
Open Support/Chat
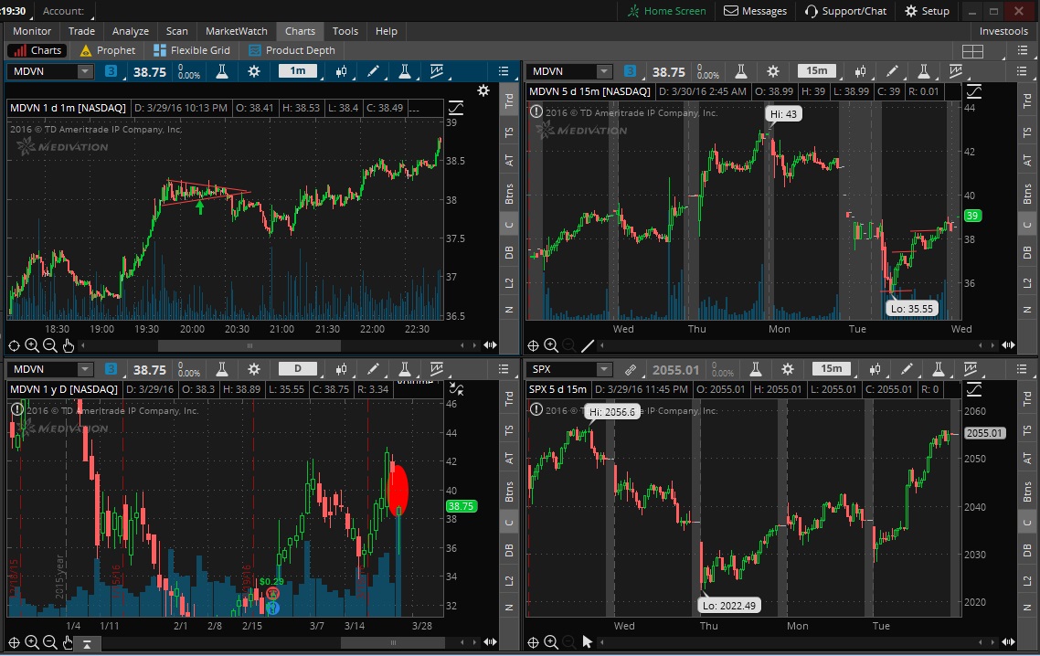point(845,11)
